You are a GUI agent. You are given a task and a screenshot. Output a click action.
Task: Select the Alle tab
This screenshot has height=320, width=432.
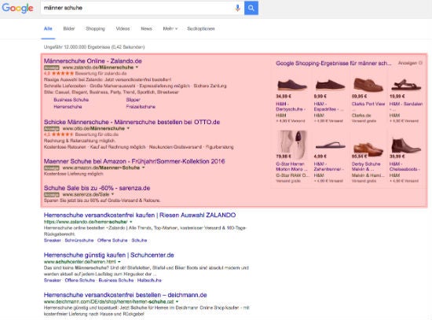tap(48, 28)
